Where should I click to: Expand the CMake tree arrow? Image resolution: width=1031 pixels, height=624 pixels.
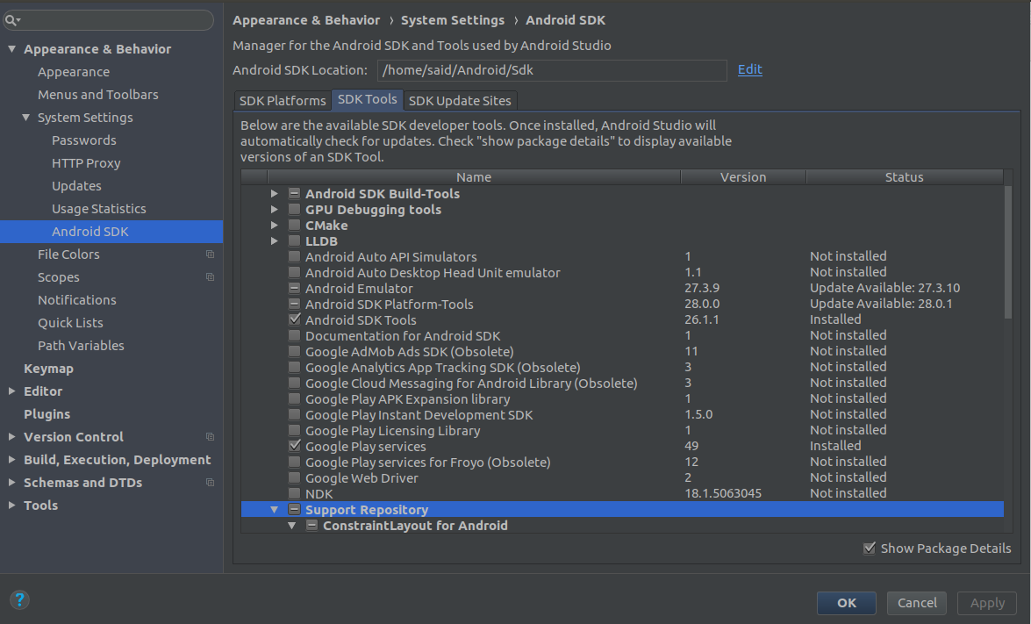[275, 226]
